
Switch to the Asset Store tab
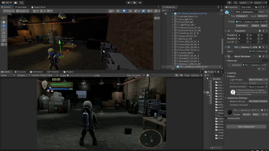(x=39, y=7)
